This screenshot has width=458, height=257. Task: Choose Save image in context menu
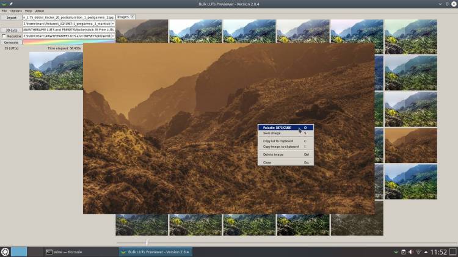pyautogui.click(x=286, y=133)
